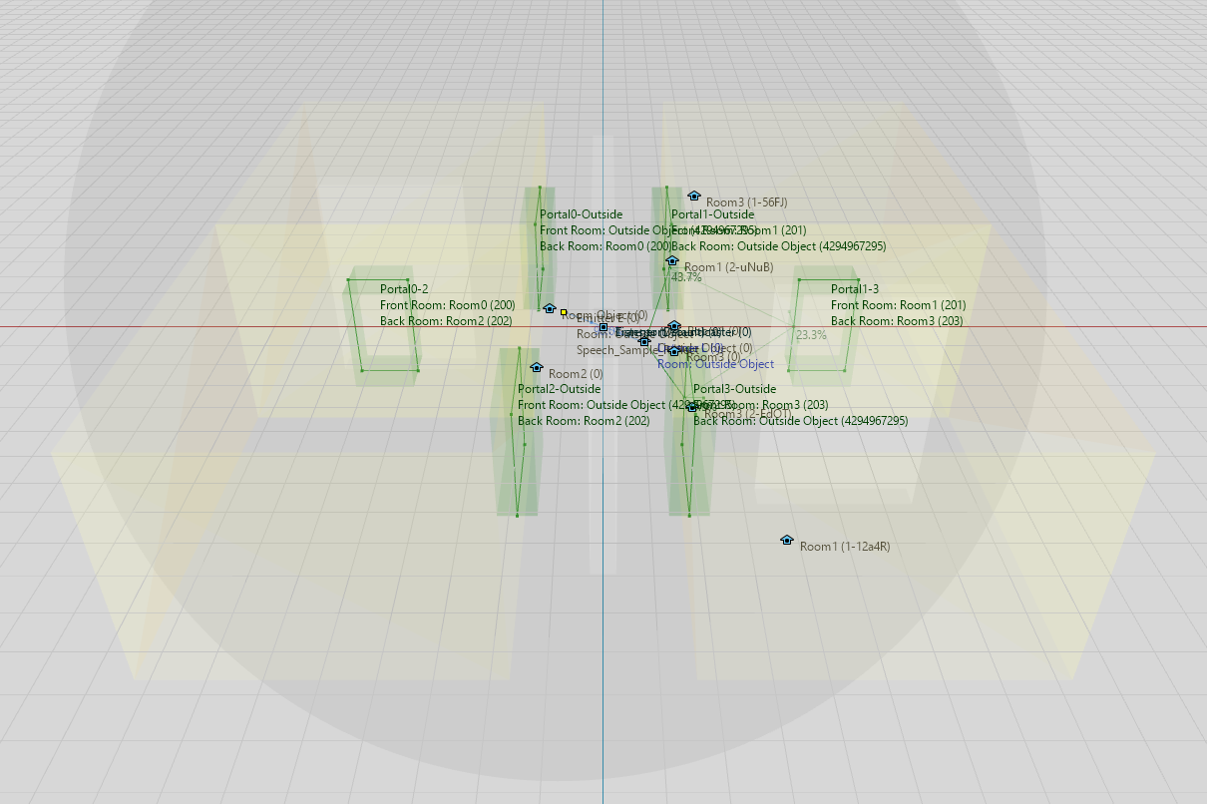
Task: Click the Portal1-3 label
Action: (855, 289)
